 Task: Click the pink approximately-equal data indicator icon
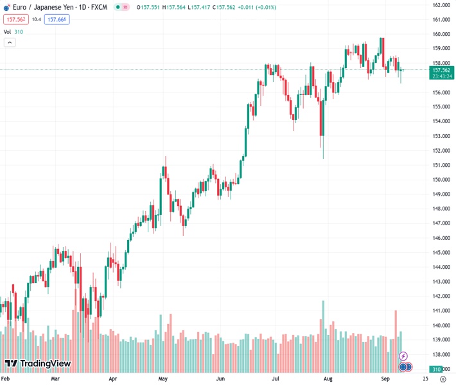point(125,7)
